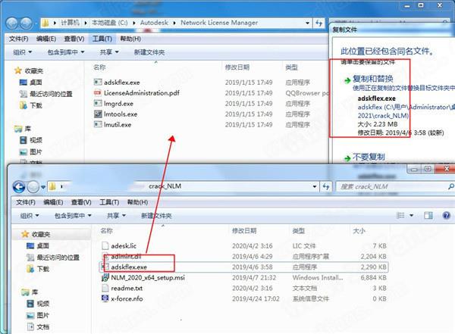Choose 复制和替换 option in the copy dialog
Viewport: 455px width, 334px height.
pyautogui.click(x=373, y=79)
